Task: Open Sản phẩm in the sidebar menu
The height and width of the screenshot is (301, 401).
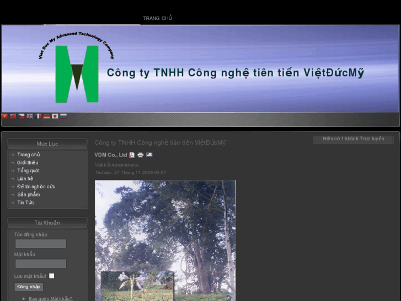Action: [x=29, y=195]
